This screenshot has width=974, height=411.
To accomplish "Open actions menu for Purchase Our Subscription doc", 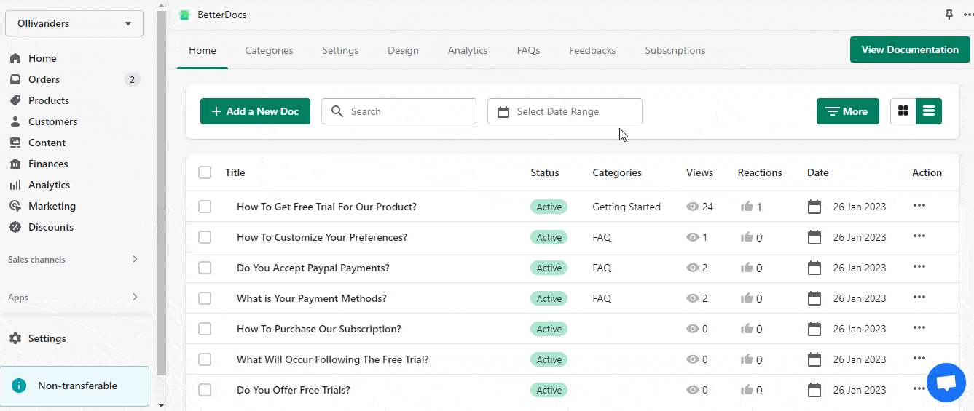I will (x=919, y=328).
